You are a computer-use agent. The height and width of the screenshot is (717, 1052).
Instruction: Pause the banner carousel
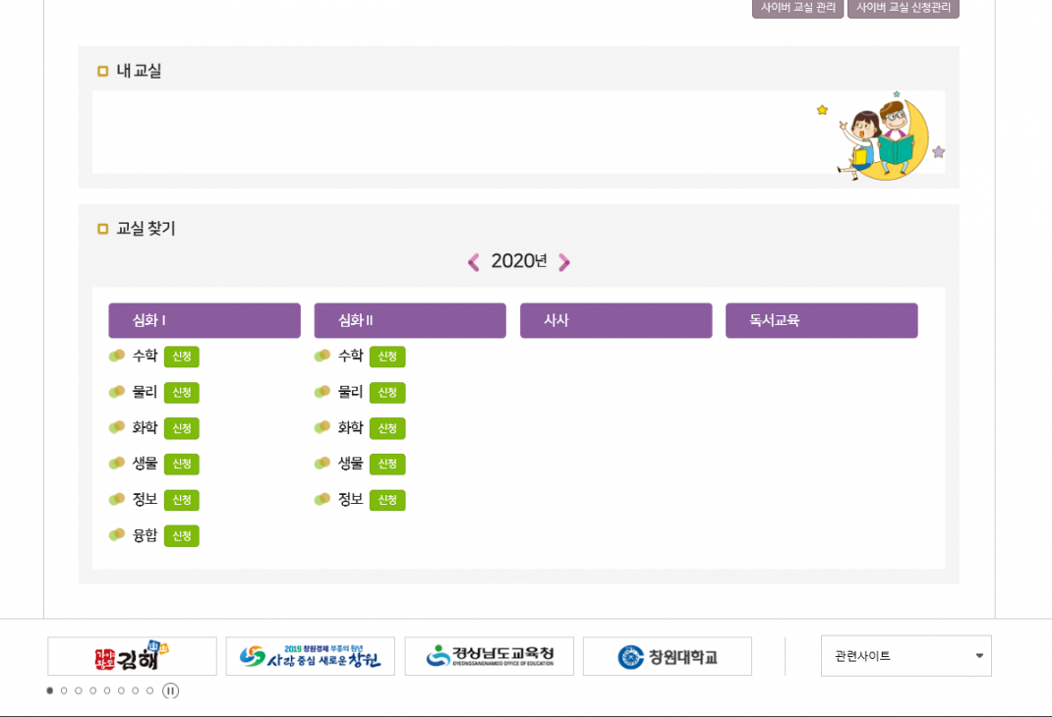[171, 690]
